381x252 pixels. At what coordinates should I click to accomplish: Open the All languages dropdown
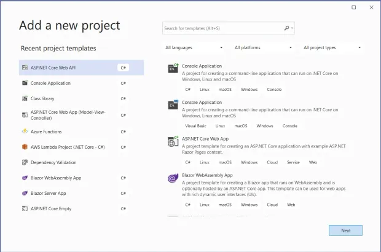pyautogui.click(x=194, y=47)
